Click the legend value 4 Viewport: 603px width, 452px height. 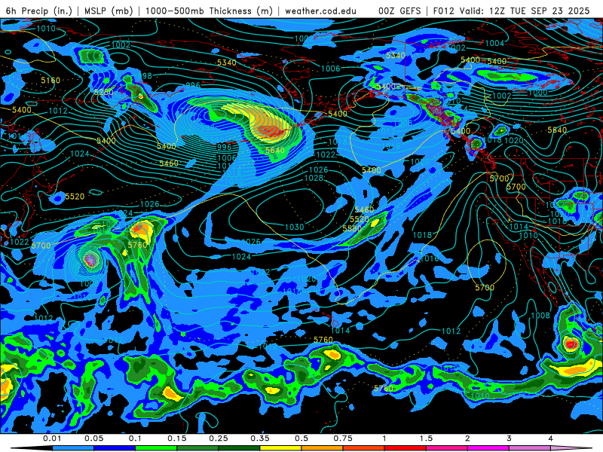(550, 438)
